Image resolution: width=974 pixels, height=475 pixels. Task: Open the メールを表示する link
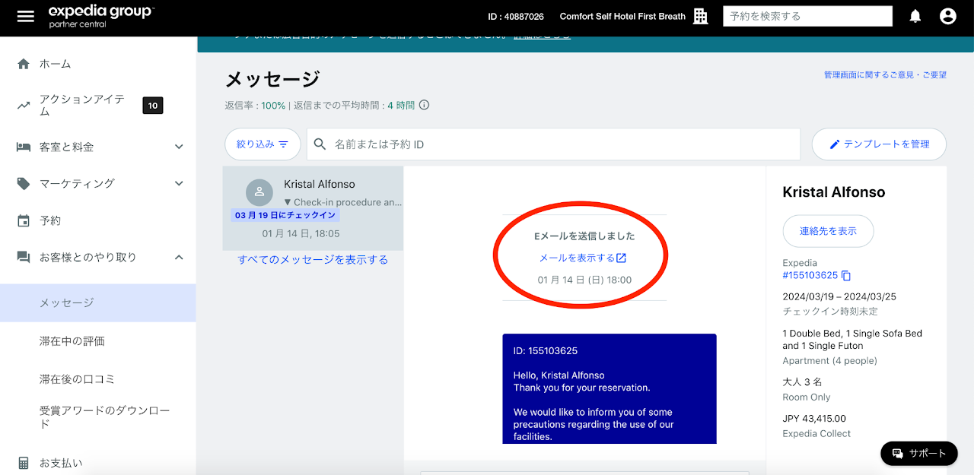coord(583,258)
